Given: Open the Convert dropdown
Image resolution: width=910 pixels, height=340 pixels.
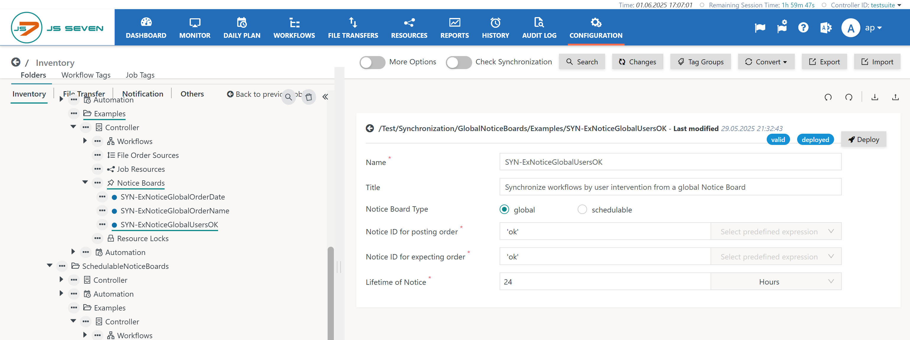Looking at the screenshot, I should [766, 62].
